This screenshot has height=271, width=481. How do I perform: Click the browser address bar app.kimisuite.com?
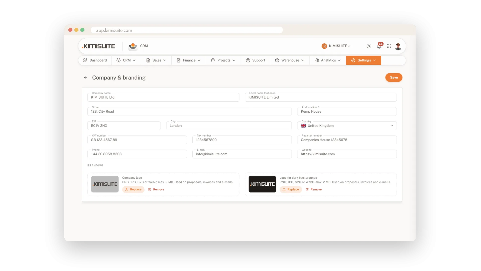pyautogui.click(x=187, y=30)
